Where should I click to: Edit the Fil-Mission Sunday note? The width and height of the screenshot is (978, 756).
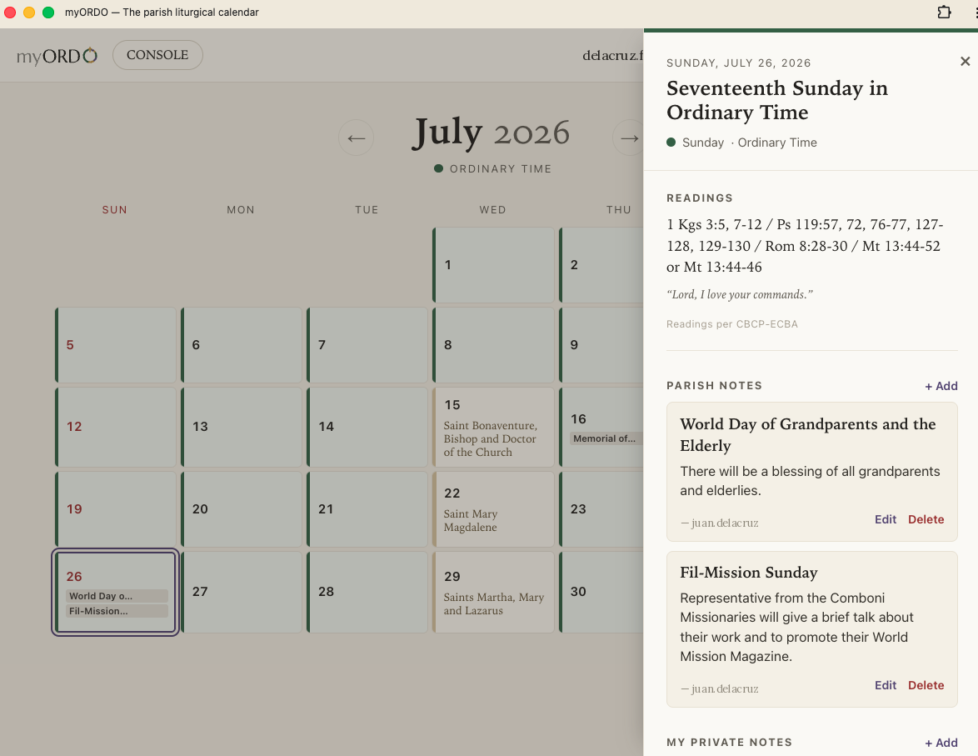885,685
